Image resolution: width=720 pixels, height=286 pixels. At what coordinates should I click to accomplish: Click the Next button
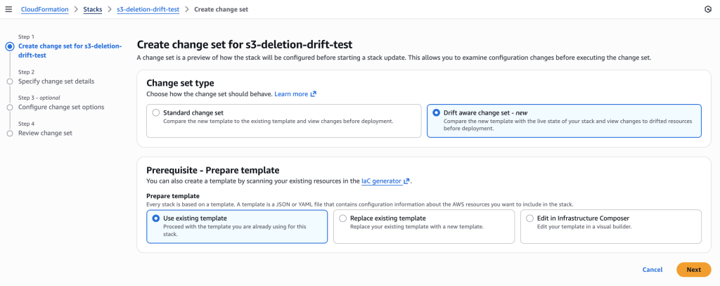tap(693, 270)
